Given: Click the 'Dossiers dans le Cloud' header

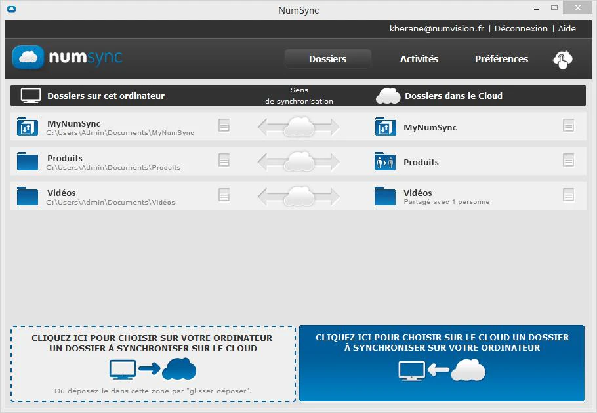Looking at the screenshot, I should 453,96.
